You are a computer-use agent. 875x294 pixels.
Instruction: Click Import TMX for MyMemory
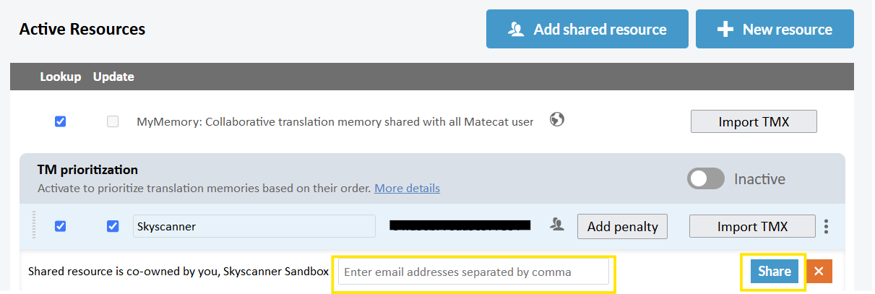point(754,121)
